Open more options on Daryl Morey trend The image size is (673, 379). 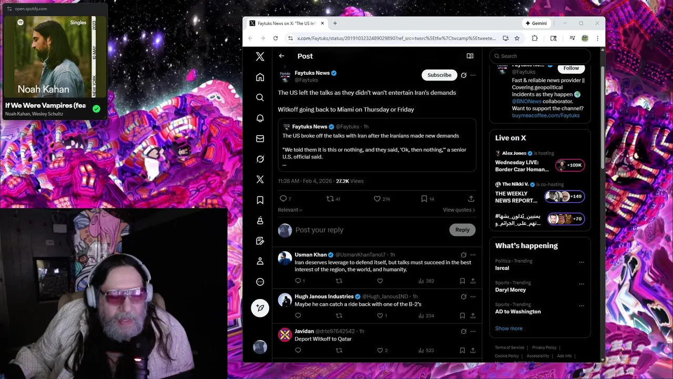(x=582, y=284)
